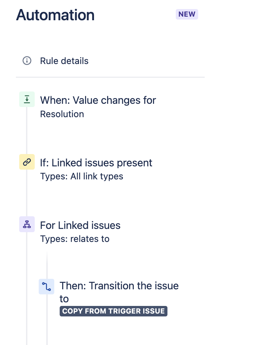Click the Rule details info icon
Image resolution: width=264 pixels, height=345 pixels.
(x=27, y=61)
